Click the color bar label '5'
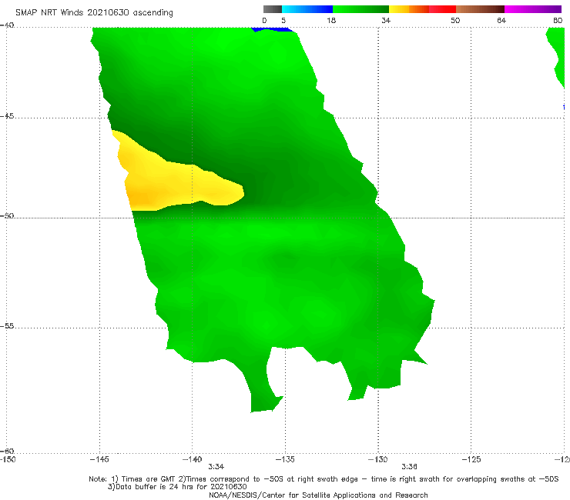Image resolution: width=570 pixels, height=500 pixels. 283,20
